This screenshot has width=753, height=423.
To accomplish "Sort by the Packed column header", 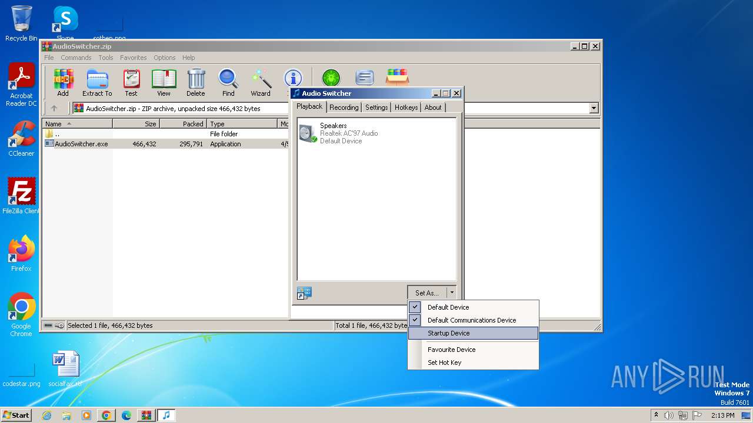I will coord(183,124).
